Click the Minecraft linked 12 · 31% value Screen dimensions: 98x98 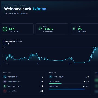(x=86, y=81)
